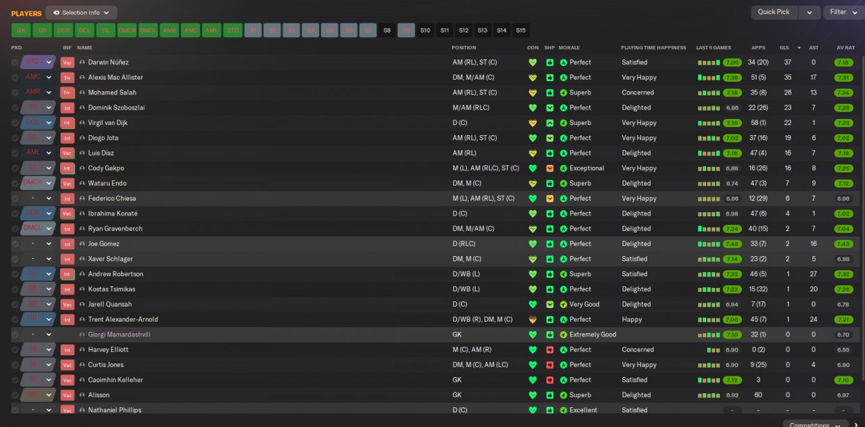Click the condition heart icon for Alisson
The height and width of the screenshot is (427, 865).
(533, 395)
